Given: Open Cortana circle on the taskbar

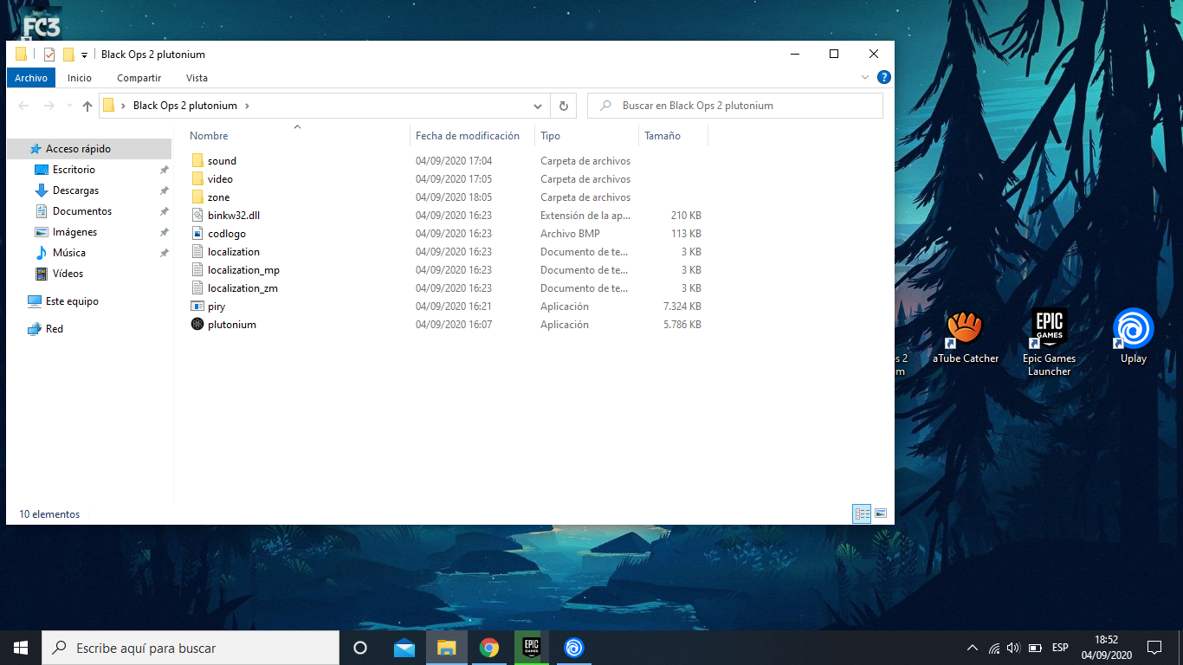Looking at the screenshot, I should pyautogui.click(x=360, y=648).
